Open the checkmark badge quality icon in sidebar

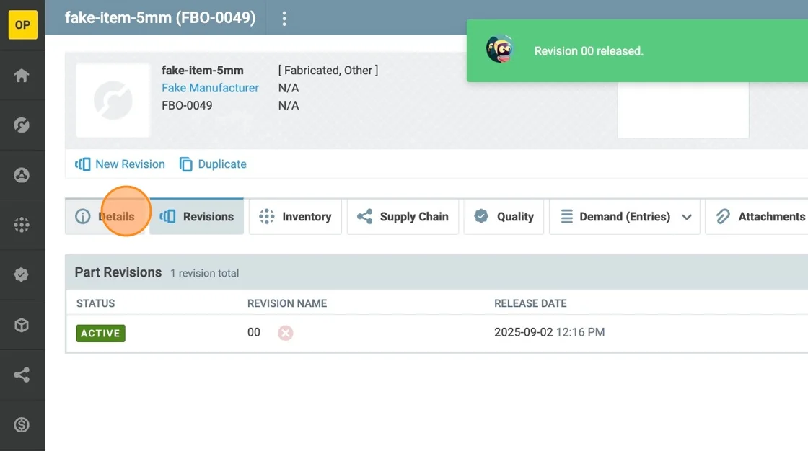click(22, 274)
